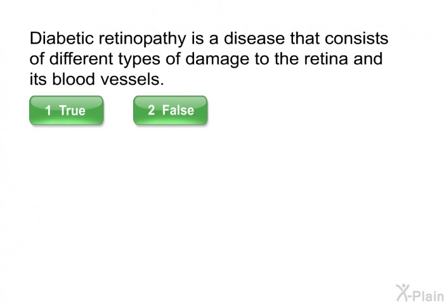Click the X-Plain logo in the corner
This screenshot has width=444, height=304.
click(x=420, y=293)
